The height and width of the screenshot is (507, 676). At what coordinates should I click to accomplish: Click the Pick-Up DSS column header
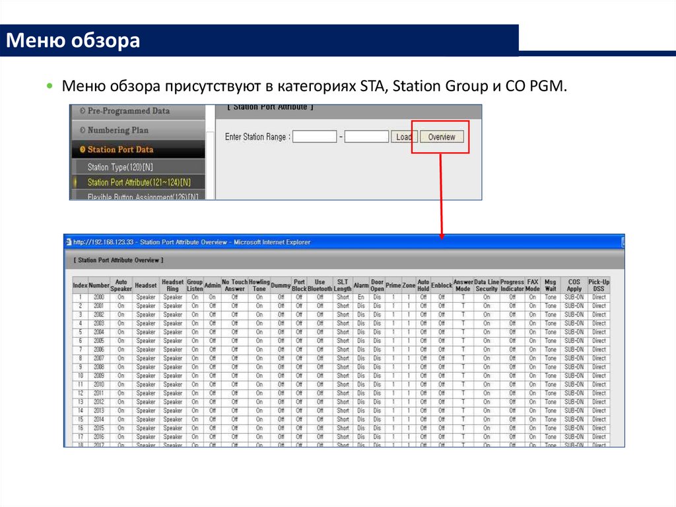599,285
